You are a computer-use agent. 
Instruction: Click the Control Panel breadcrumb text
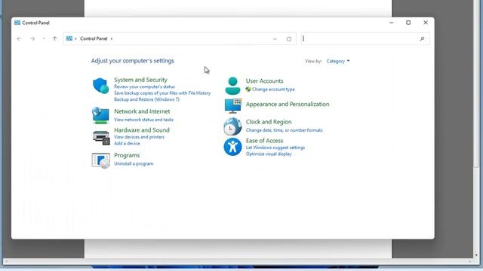pyautogui.click(x=94, y=38)
